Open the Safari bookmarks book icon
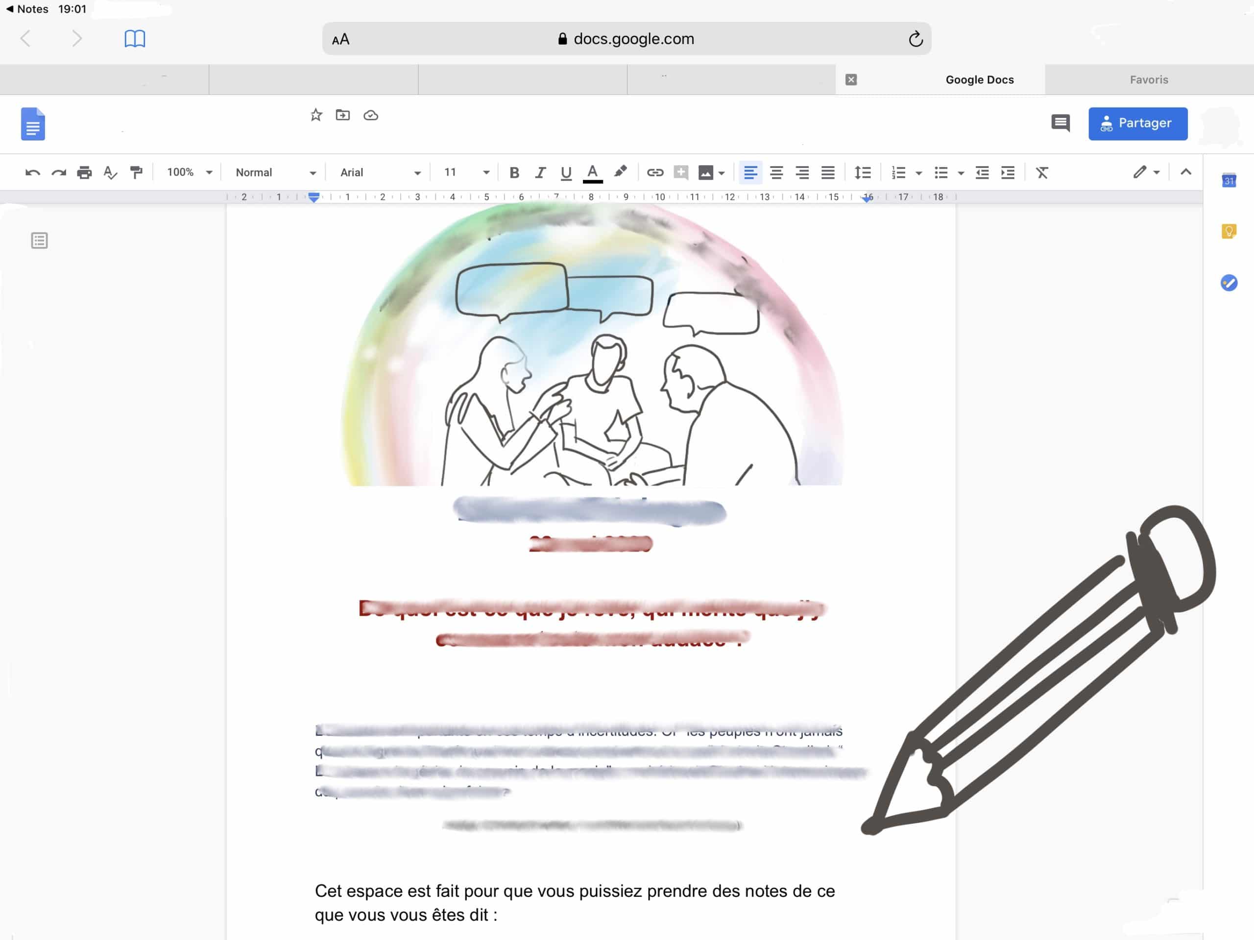 [135, 39]
